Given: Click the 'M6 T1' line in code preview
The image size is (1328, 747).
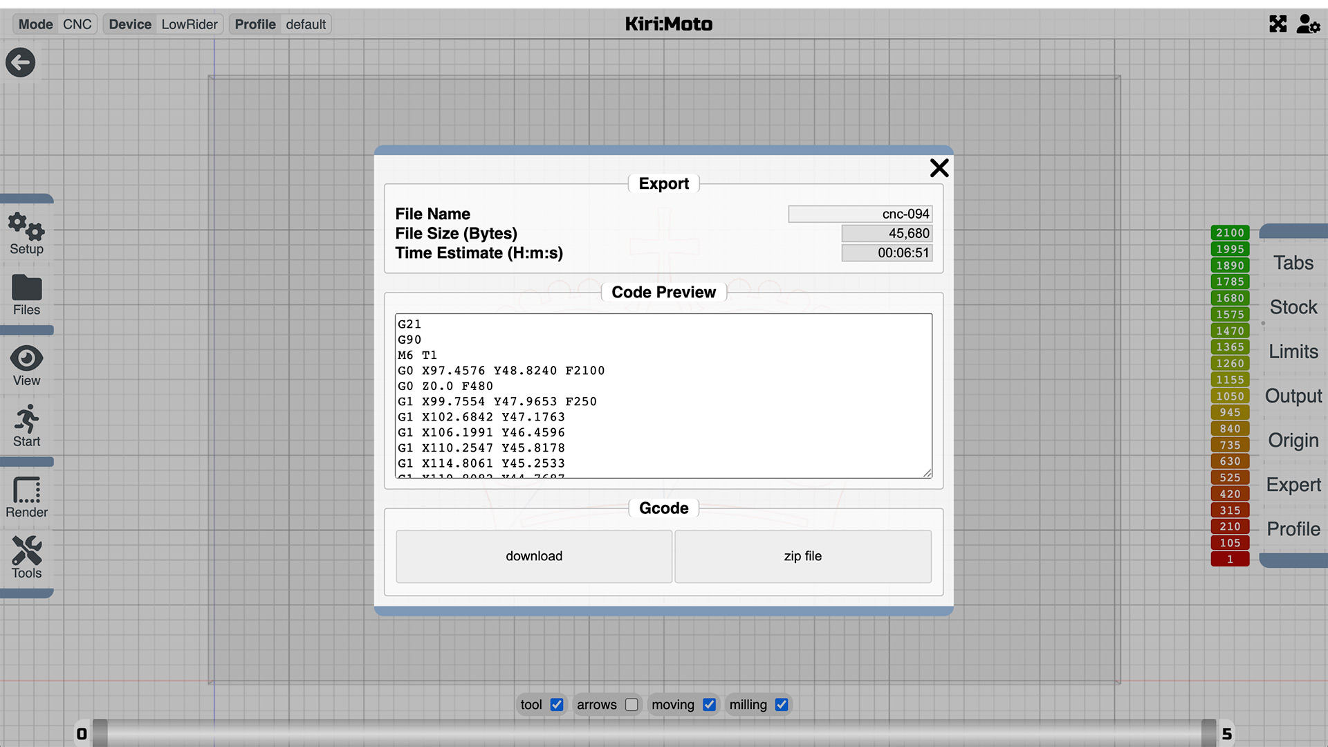Looking at the screenshot, I should pyautogui.click(x=417, y=356).
